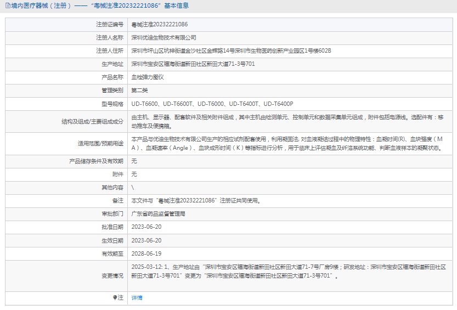Click management class value 第二类
The height and width of the screenshot is (310, 457).
[140, 91]
